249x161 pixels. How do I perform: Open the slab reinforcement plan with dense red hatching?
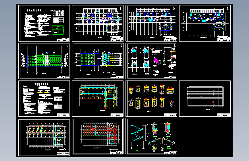click(98, 136)
